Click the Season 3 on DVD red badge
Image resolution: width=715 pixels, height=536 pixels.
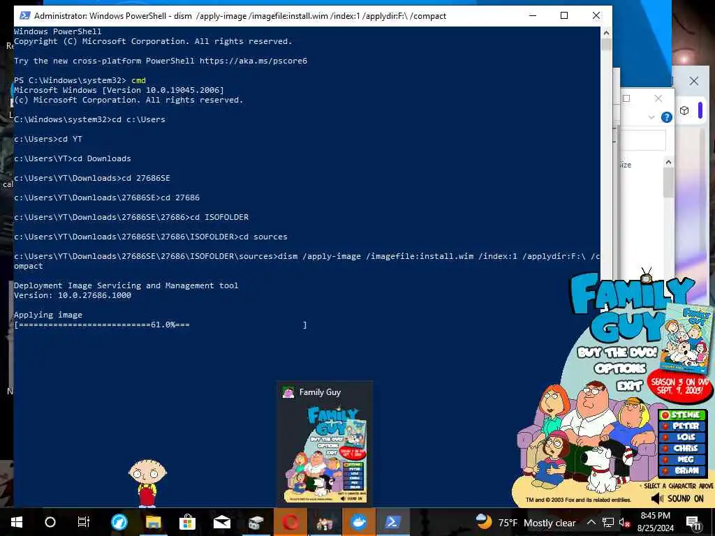click(x=679, y=386)
